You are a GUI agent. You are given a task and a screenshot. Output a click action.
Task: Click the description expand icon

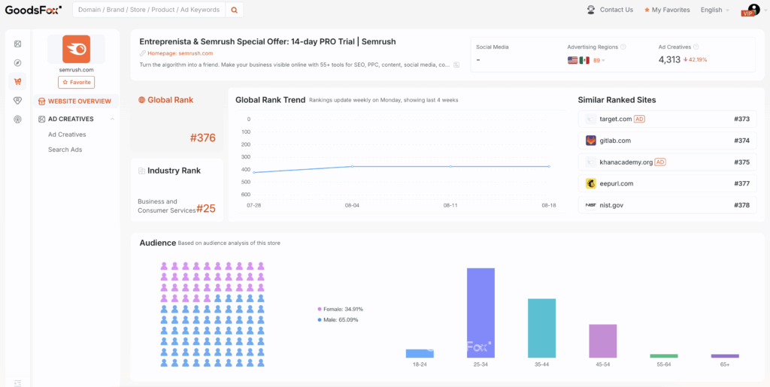click(456, 65)
